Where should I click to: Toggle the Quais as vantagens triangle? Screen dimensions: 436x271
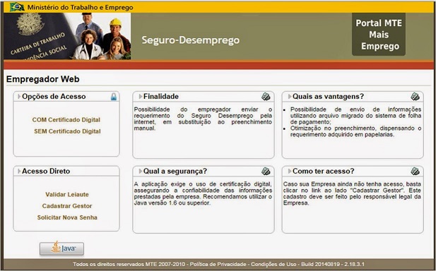coord(290,97)
